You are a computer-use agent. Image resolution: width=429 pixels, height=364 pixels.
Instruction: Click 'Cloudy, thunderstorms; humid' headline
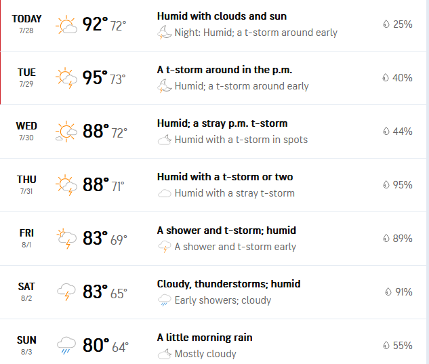point(228,284)
